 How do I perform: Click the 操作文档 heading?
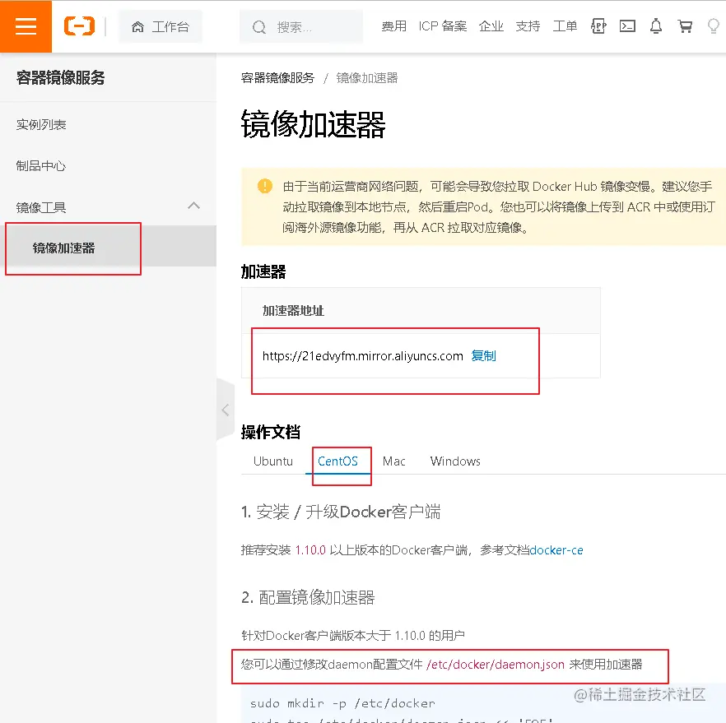(x=270, y=432)
